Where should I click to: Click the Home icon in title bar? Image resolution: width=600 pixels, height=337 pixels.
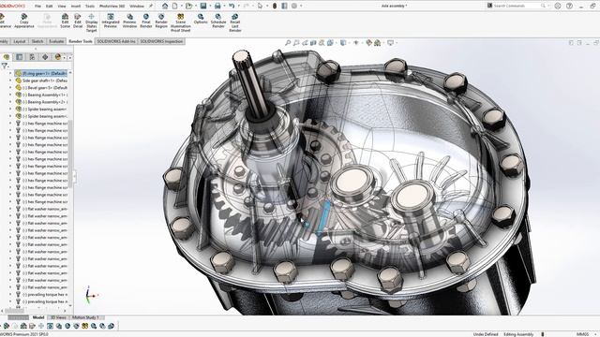coord(165,6)
